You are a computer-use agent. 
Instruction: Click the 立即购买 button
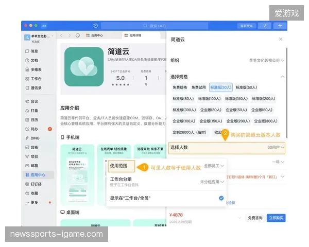pos(276,218)
